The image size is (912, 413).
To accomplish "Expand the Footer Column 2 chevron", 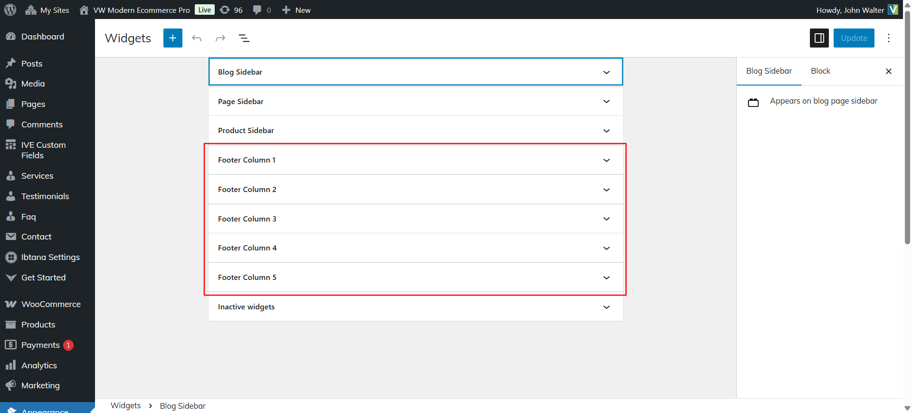I will (x=607, y=190).
